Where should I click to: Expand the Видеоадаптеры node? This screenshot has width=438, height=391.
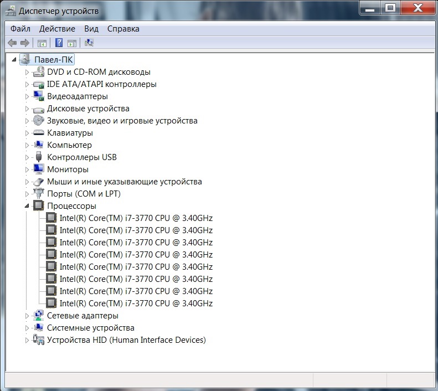[27, 96]
